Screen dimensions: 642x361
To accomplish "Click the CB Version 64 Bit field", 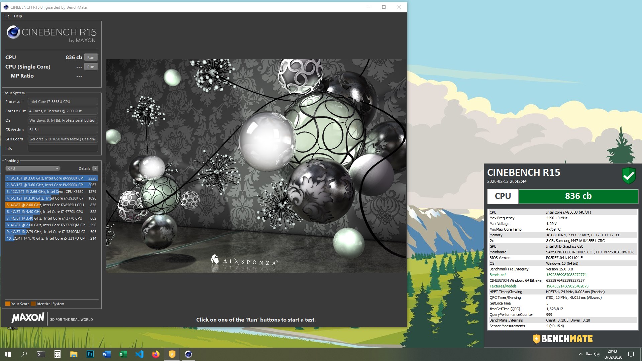I will pos(63,130).
